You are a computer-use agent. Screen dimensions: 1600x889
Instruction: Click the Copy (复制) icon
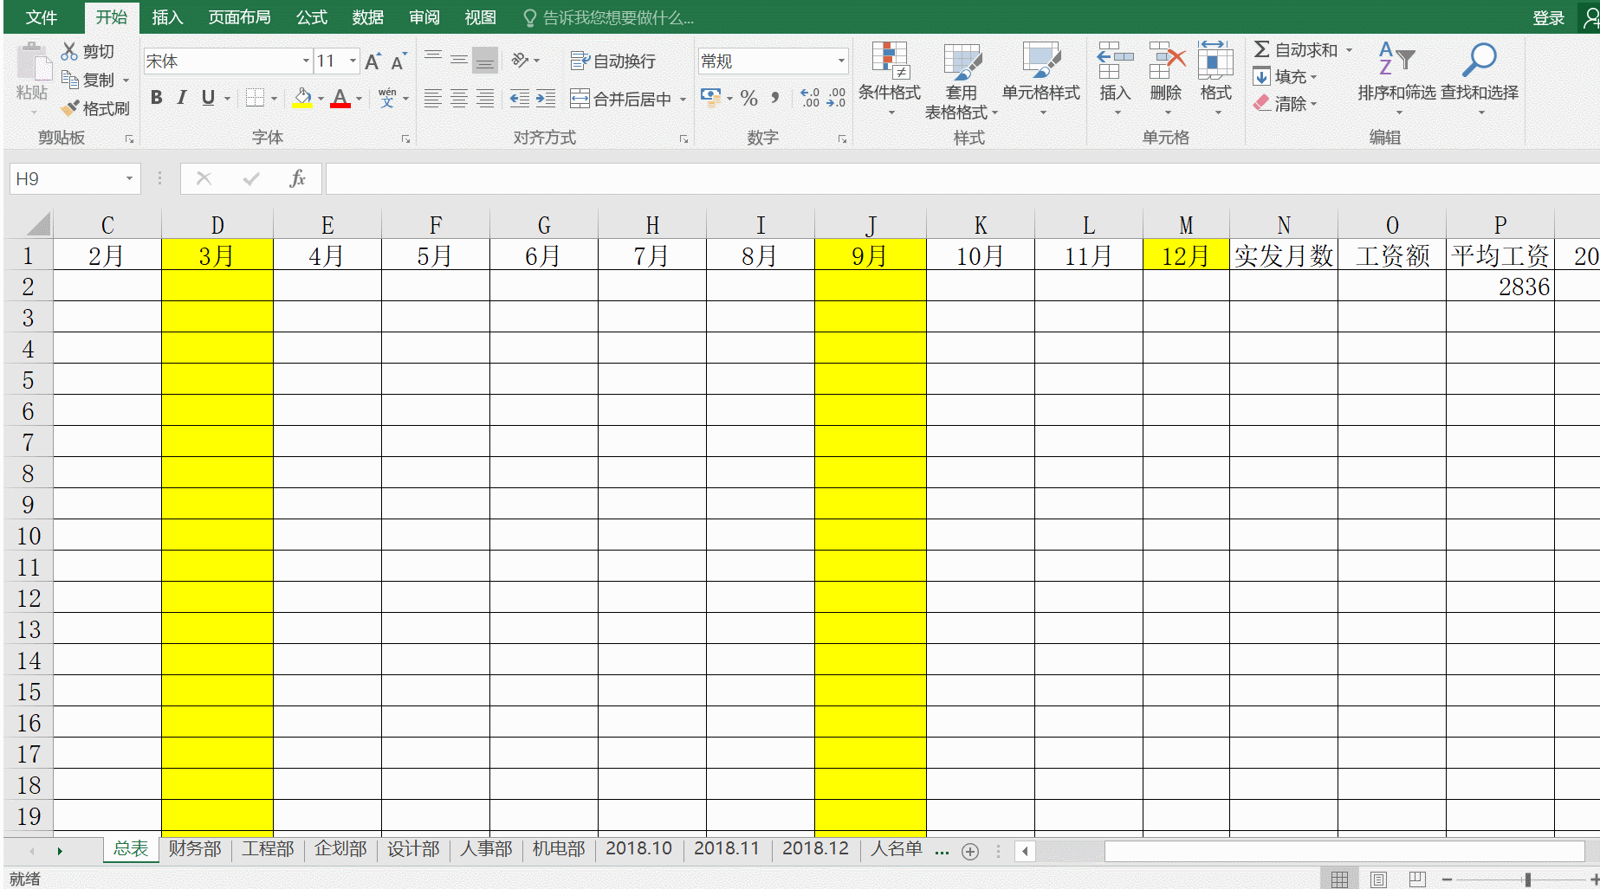click(x=70, y=80)
